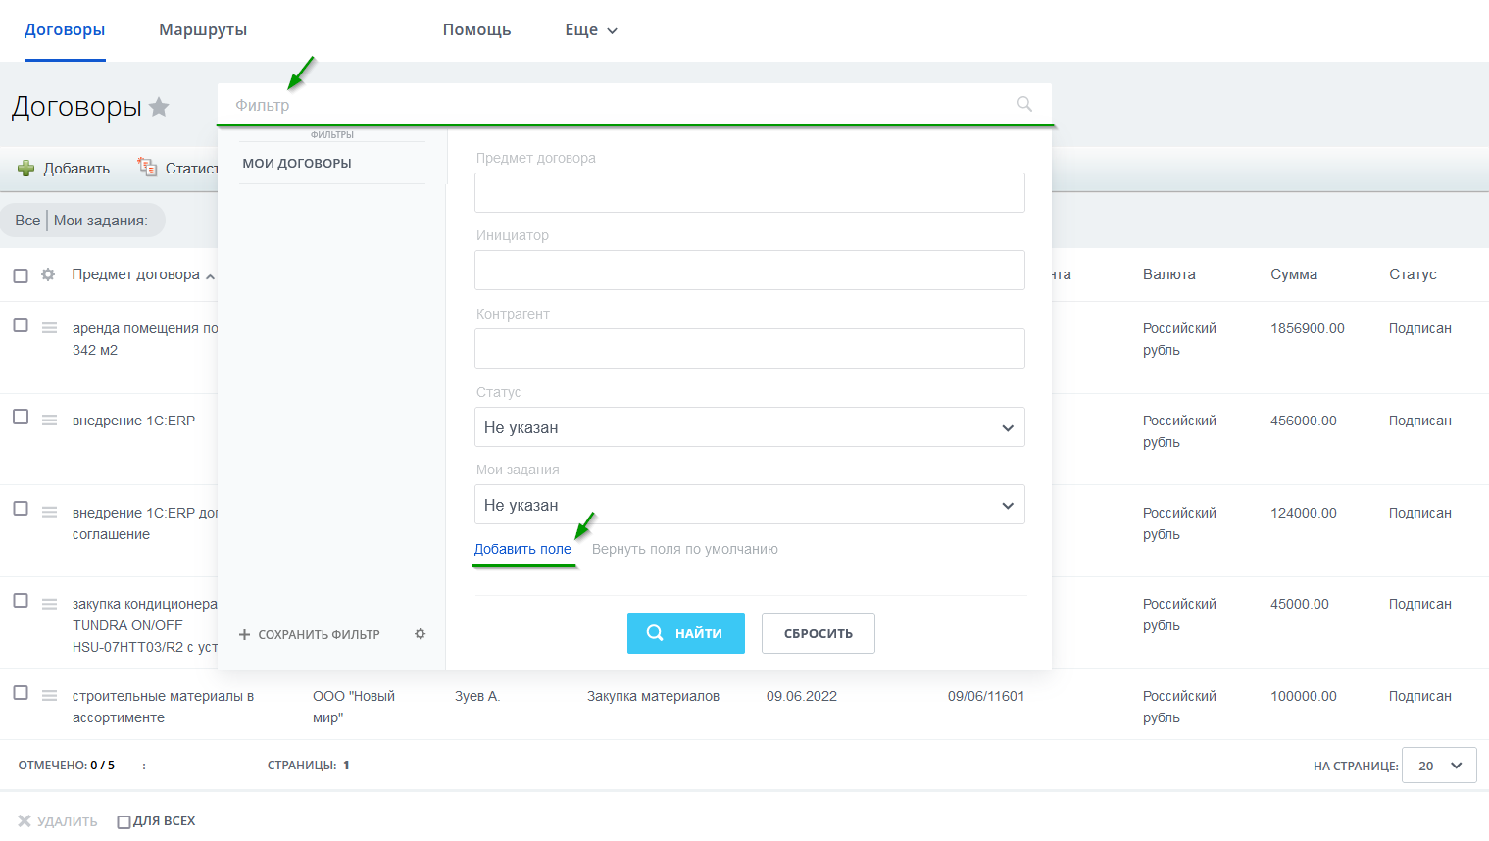The height and width of the screenshot is (841, 1489).
Task: Open row menu for аренда помещения row
Action: coord(49,328)
